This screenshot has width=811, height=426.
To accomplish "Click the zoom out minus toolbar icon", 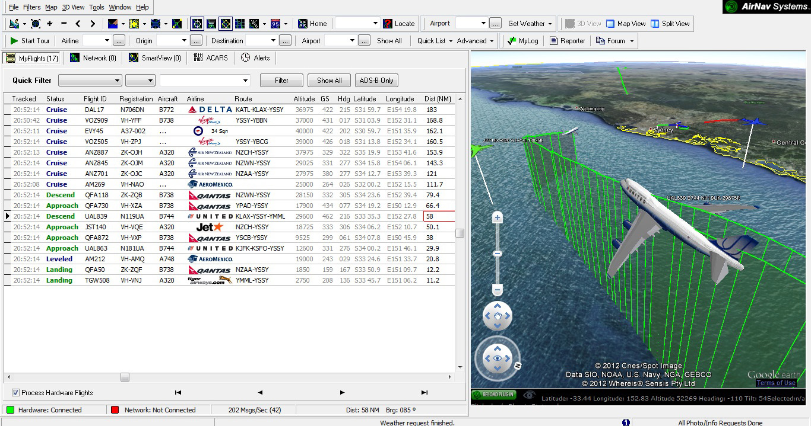I will coord(64,24).
